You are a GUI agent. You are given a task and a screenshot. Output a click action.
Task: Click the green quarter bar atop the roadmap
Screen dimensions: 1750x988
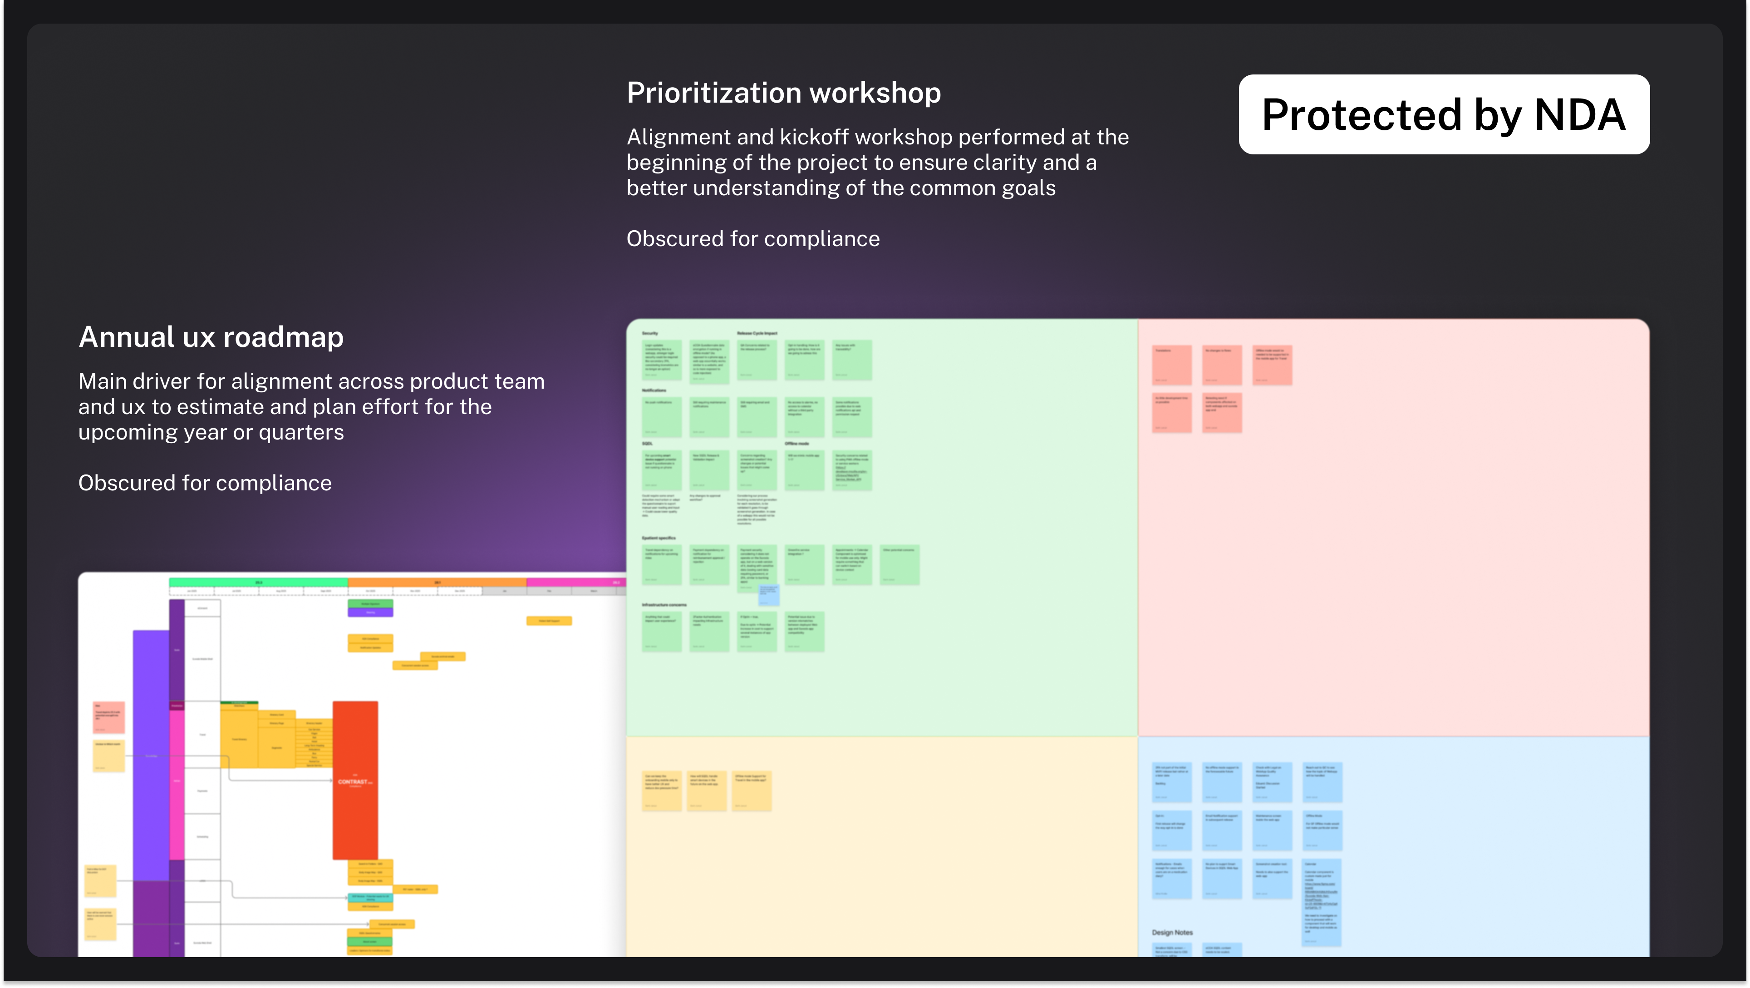pos(258,583)
